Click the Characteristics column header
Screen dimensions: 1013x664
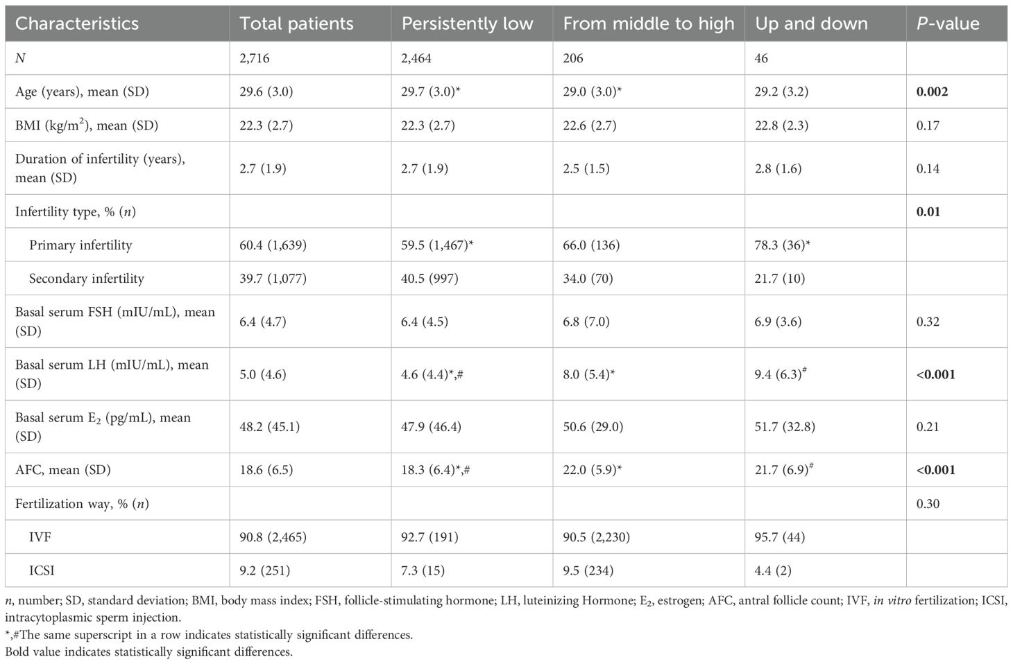(77, 24)
